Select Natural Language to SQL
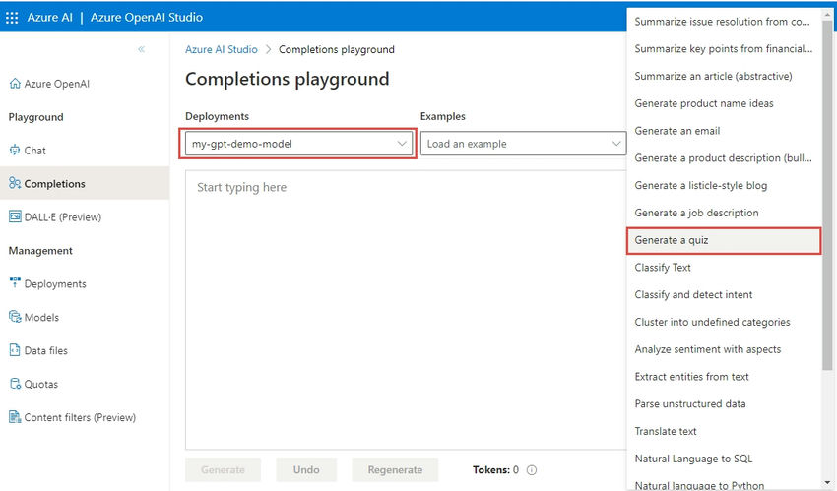Image resolution: width=837 pixels, height=491 pixels. (x=724, y=459)
